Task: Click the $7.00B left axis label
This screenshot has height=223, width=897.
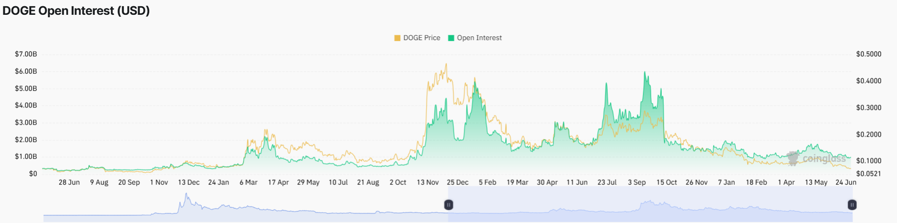Action: [x=26, y=54]
